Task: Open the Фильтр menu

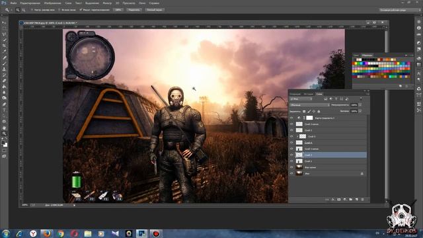Action: pyautogui.click(x=107, y=3)
